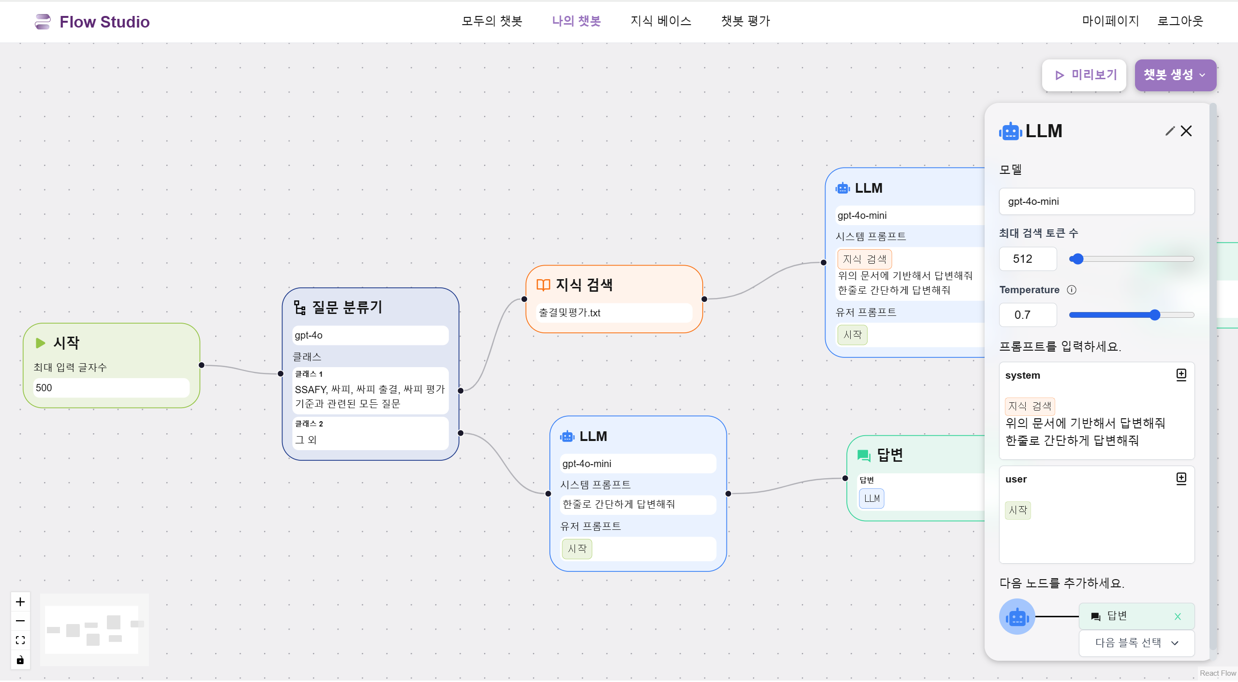Click the Flow Studio logo icon
Image resolution: width=1238 pixels, height=682 pixels.
[43, 21]
